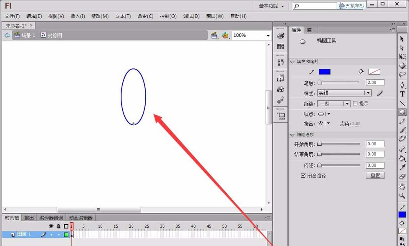
Task: Select the Pencil tool
Action: [x=402, y=122]
